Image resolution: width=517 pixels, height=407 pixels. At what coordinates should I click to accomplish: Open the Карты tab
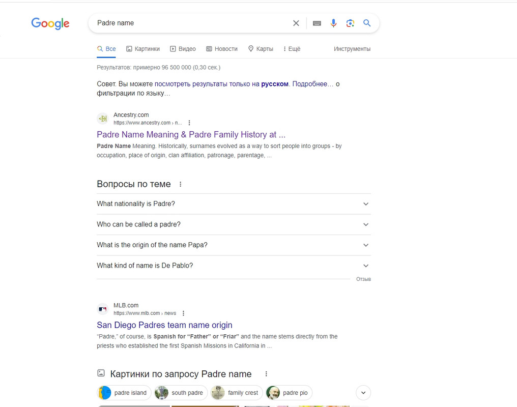[x=261, y=49]
